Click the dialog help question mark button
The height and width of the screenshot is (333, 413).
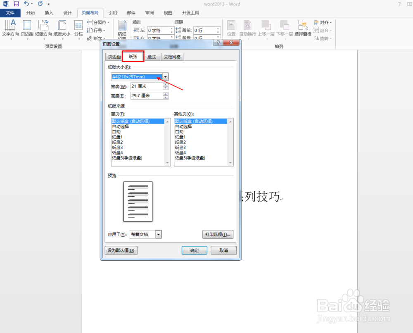(x=218, y=43)
